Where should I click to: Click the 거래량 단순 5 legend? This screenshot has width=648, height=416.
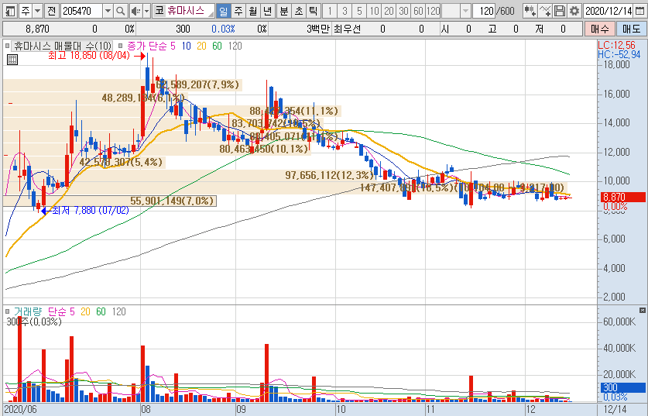click(61, 311)
